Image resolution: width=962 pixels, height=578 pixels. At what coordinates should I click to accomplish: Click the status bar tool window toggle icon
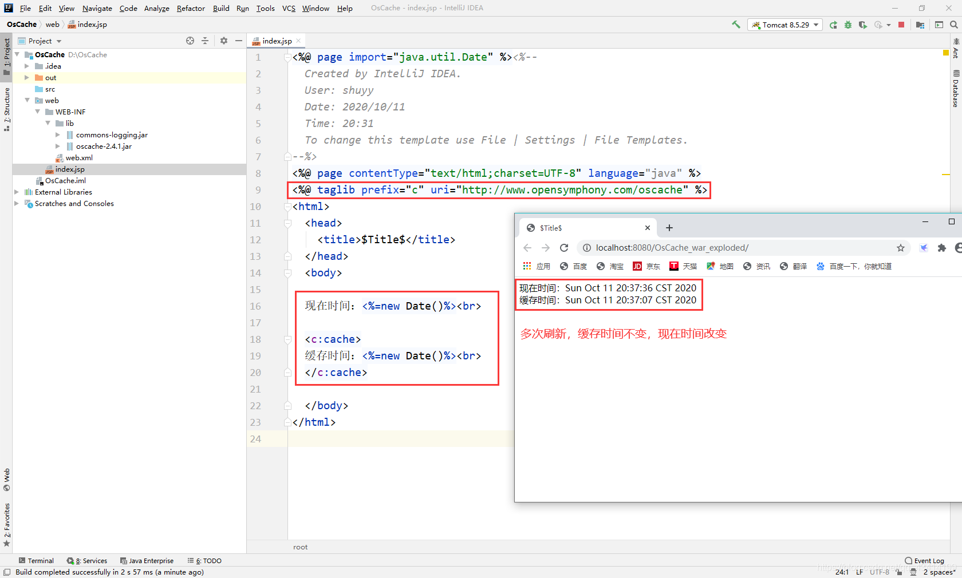(x=7, y=572)
